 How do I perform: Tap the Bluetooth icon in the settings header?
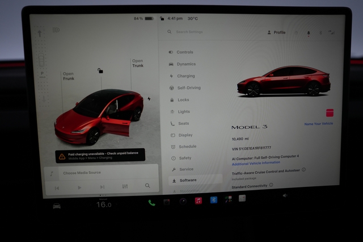coord(320,33)
